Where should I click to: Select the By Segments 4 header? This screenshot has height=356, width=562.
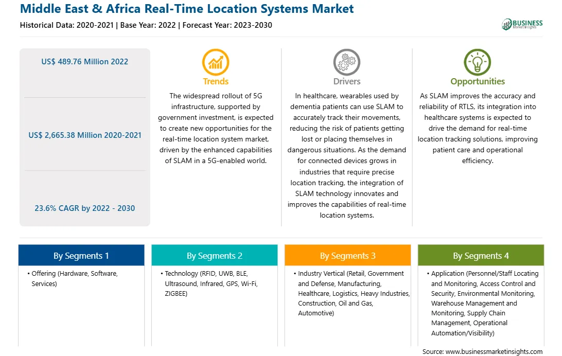(x=481, y=255)
